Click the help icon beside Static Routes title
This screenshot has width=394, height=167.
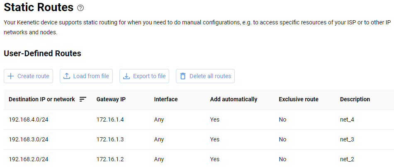click(x=80, y=8)
